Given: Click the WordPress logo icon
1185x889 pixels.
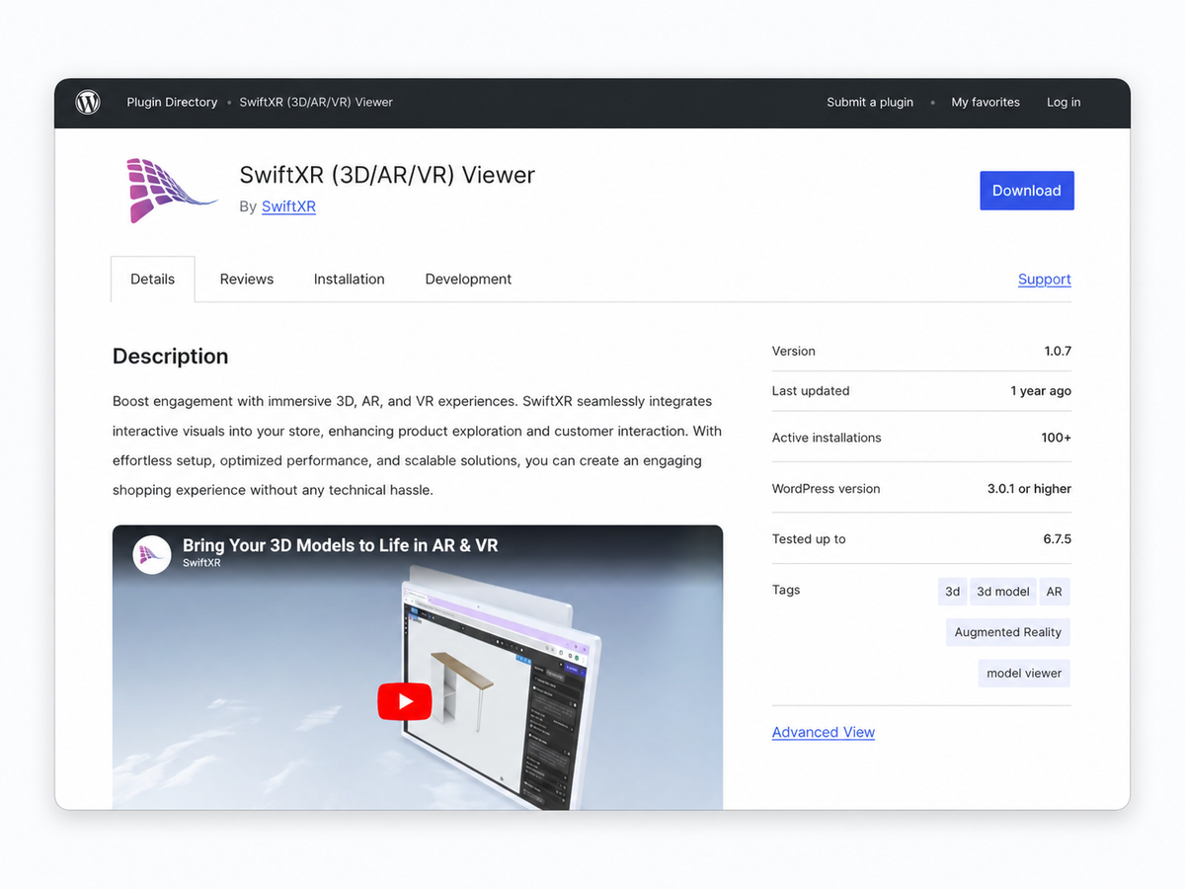Looking at the screenshot, I should point(88,102).
